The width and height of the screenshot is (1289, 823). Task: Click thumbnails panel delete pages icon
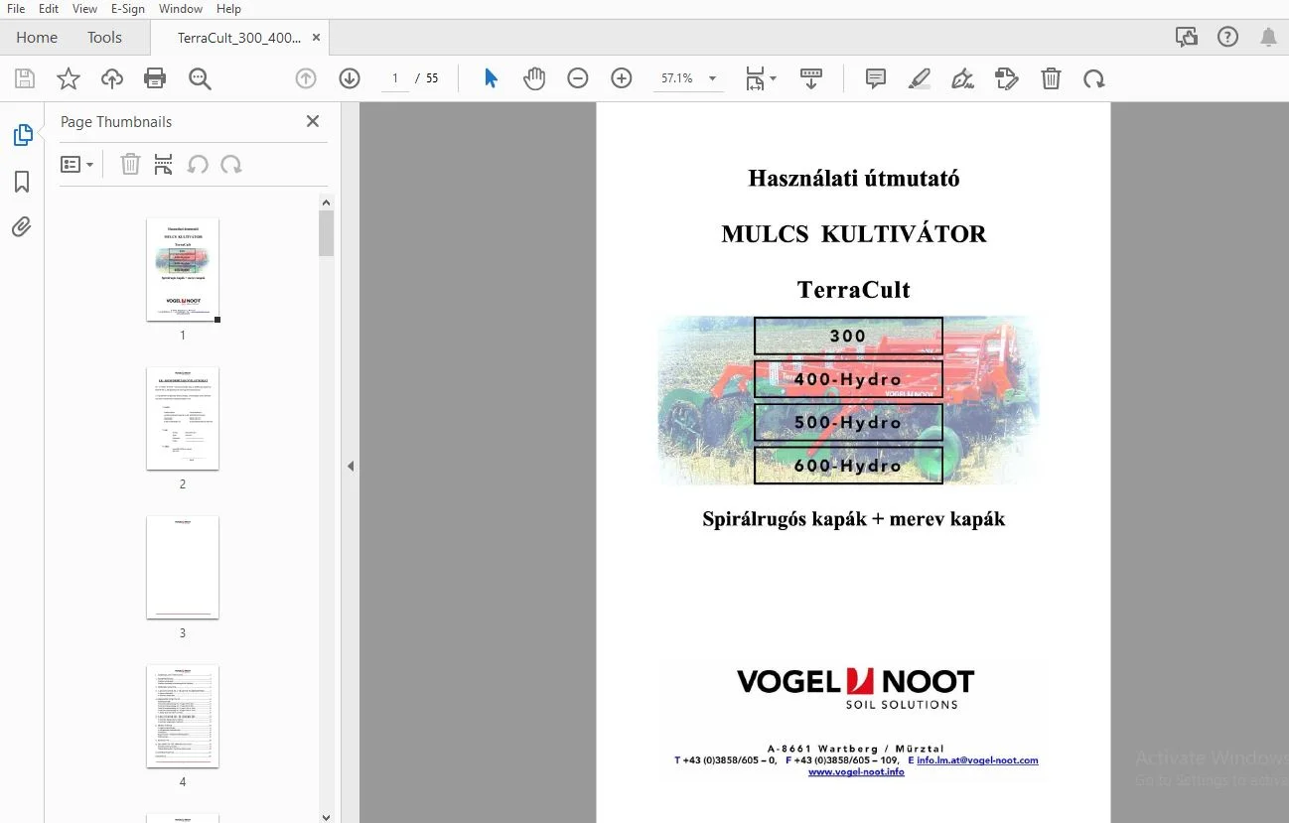[x=130, y=165]
